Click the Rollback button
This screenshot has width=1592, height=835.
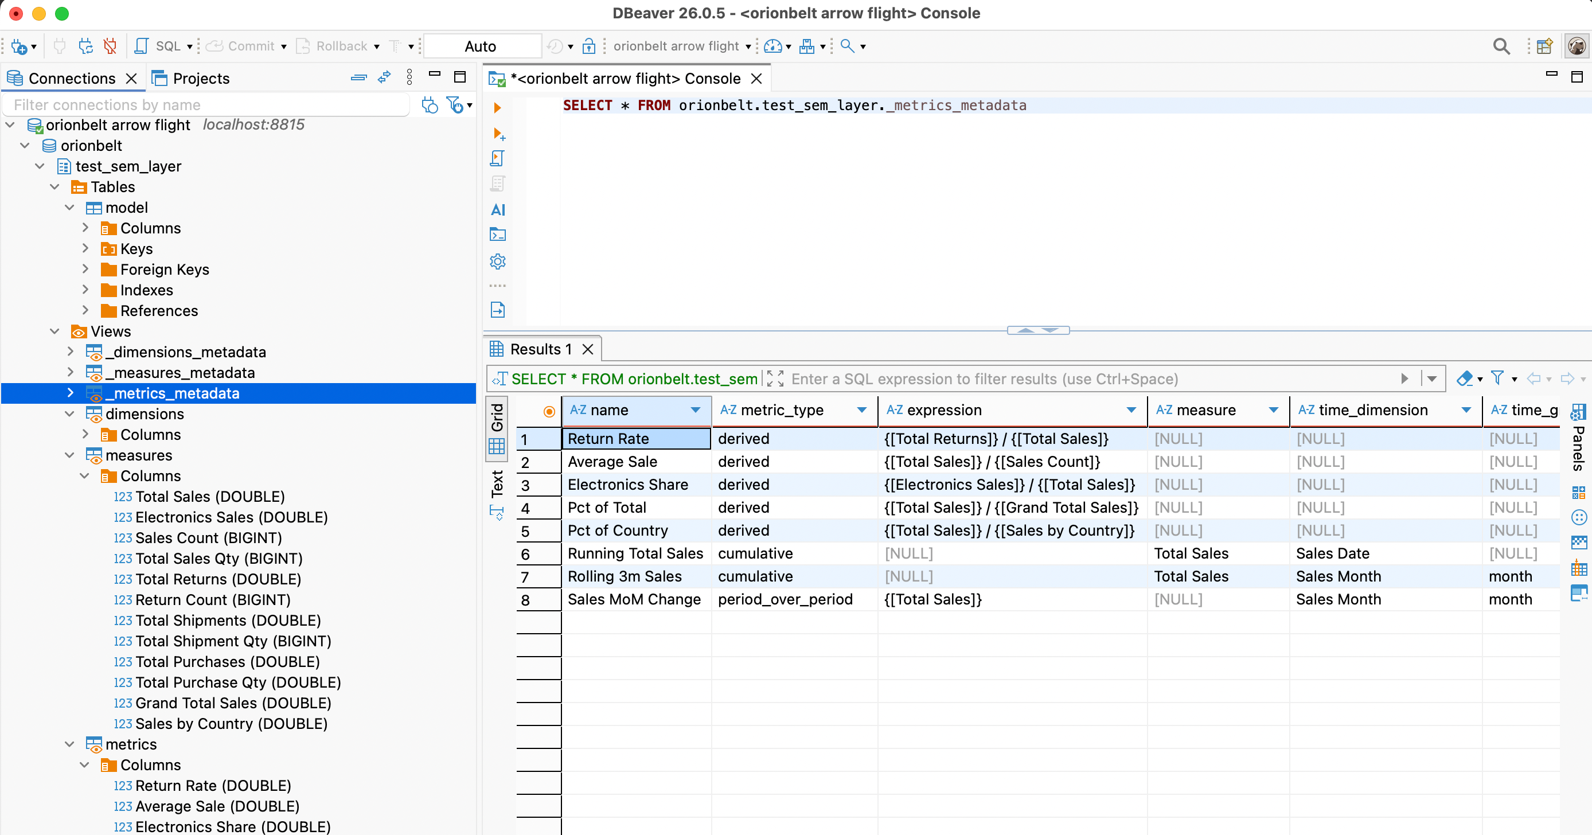[331, 46]
